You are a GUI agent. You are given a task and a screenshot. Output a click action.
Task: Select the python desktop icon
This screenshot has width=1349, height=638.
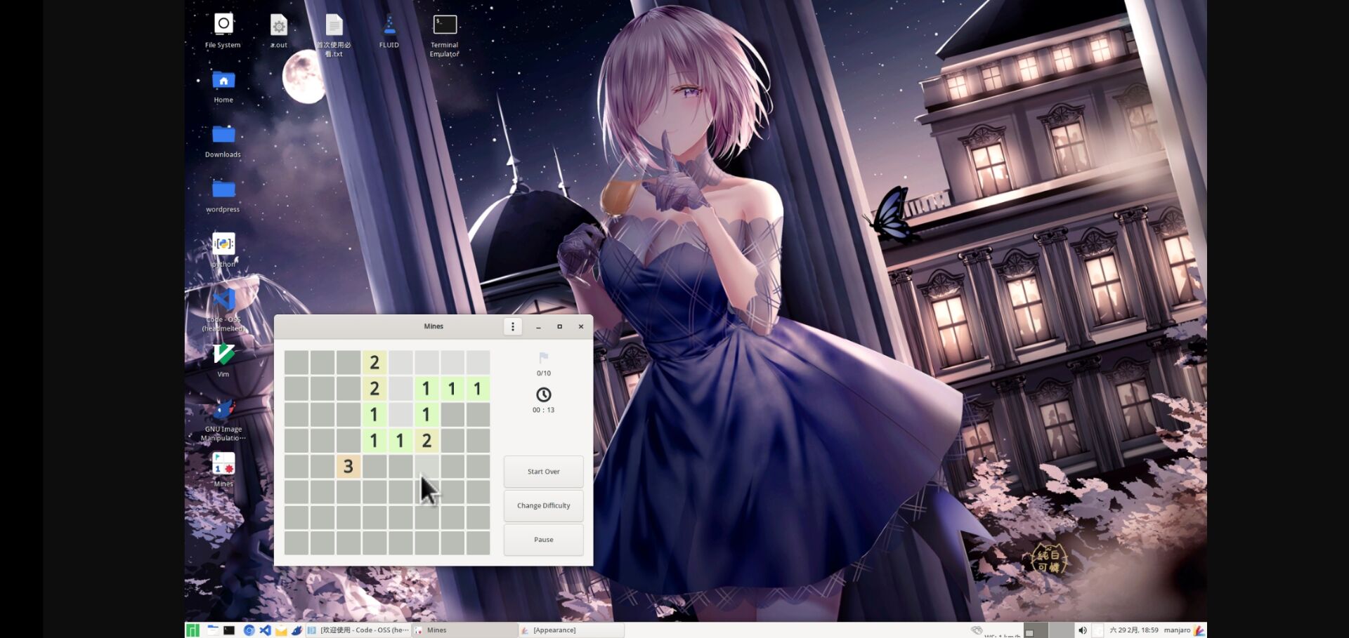[x=223, y=250]
